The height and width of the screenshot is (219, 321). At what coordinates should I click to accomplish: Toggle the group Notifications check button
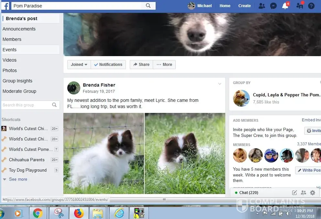coord(108,65)
